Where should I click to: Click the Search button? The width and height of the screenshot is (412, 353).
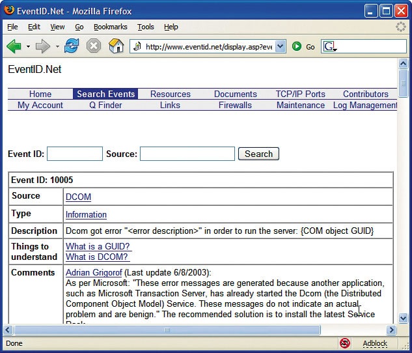(x=258, y=154)
